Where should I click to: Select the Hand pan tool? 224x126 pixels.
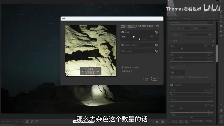pyautogui.click(x=221, y=111)
